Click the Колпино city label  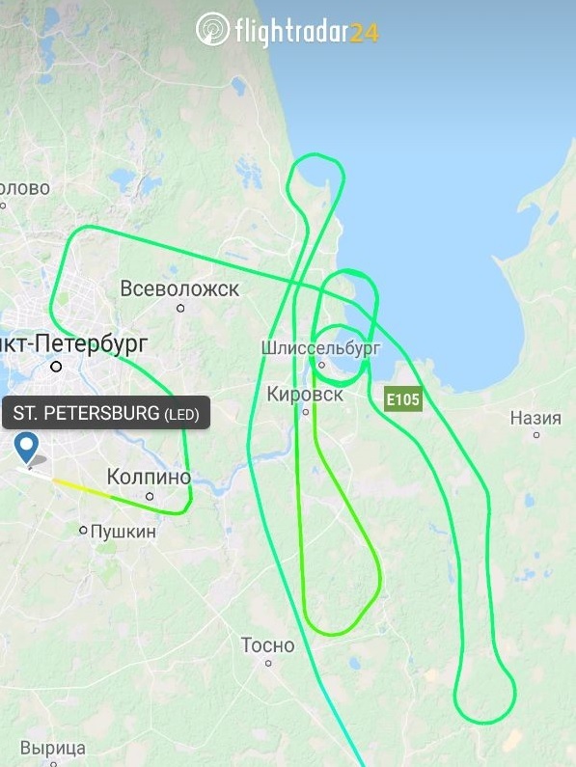150,477
